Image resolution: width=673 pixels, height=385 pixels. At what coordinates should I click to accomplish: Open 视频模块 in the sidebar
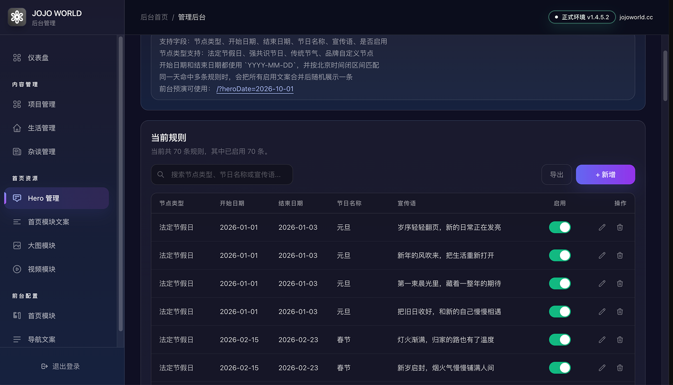[x=56, y=269]
